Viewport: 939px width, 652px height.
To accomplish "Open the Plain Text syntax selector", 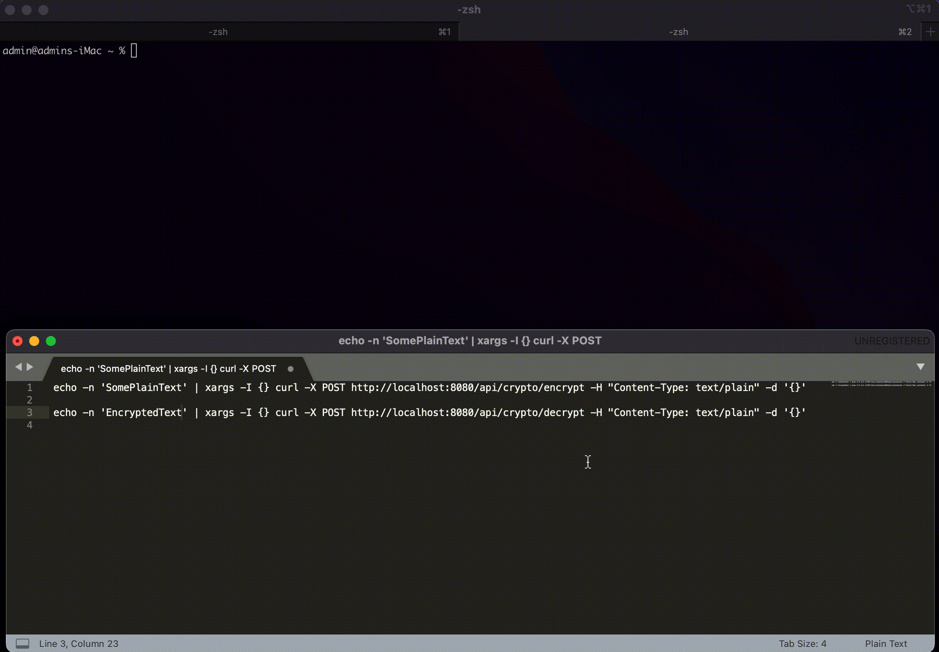I will click(x=886, y=643).
